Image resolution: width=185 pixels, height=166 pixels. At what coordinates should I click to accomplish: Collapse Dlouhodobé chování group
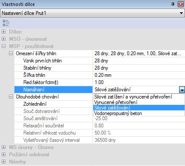coord(11,97)
